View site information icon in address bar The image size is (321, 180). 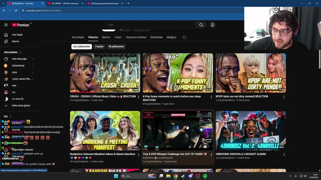pyautogui.click(x=23, y=10)
